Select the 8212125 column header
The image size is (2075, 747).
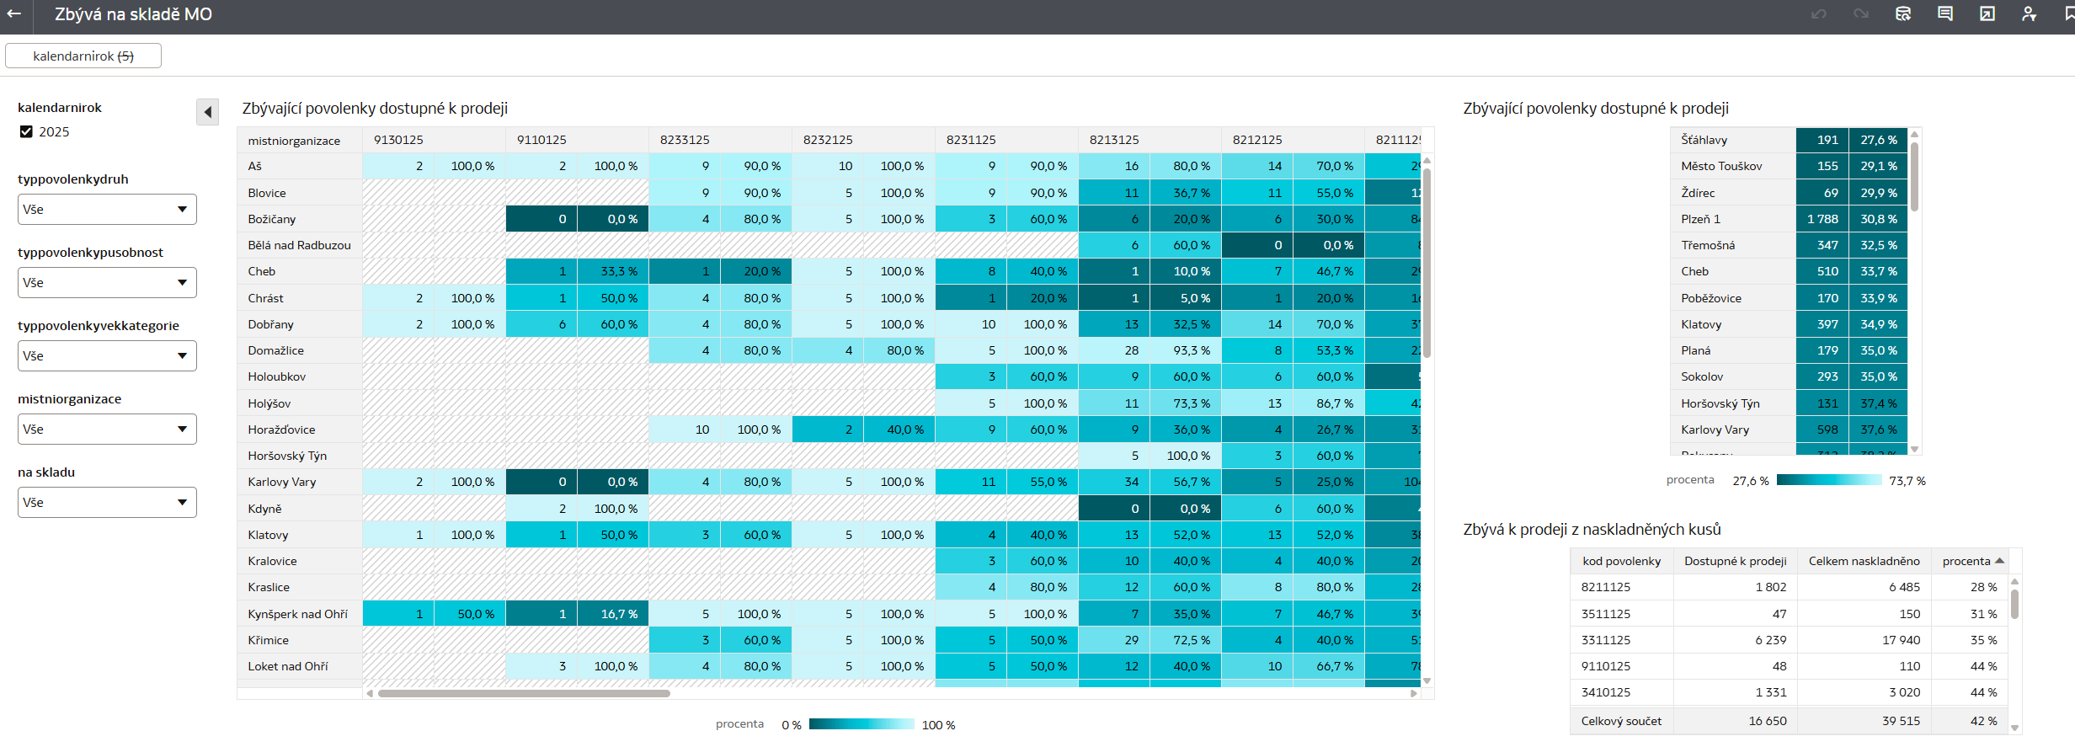pos(1293,140)
